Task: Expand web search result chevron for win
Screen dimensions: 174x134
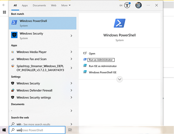Action: coord(71,124)
